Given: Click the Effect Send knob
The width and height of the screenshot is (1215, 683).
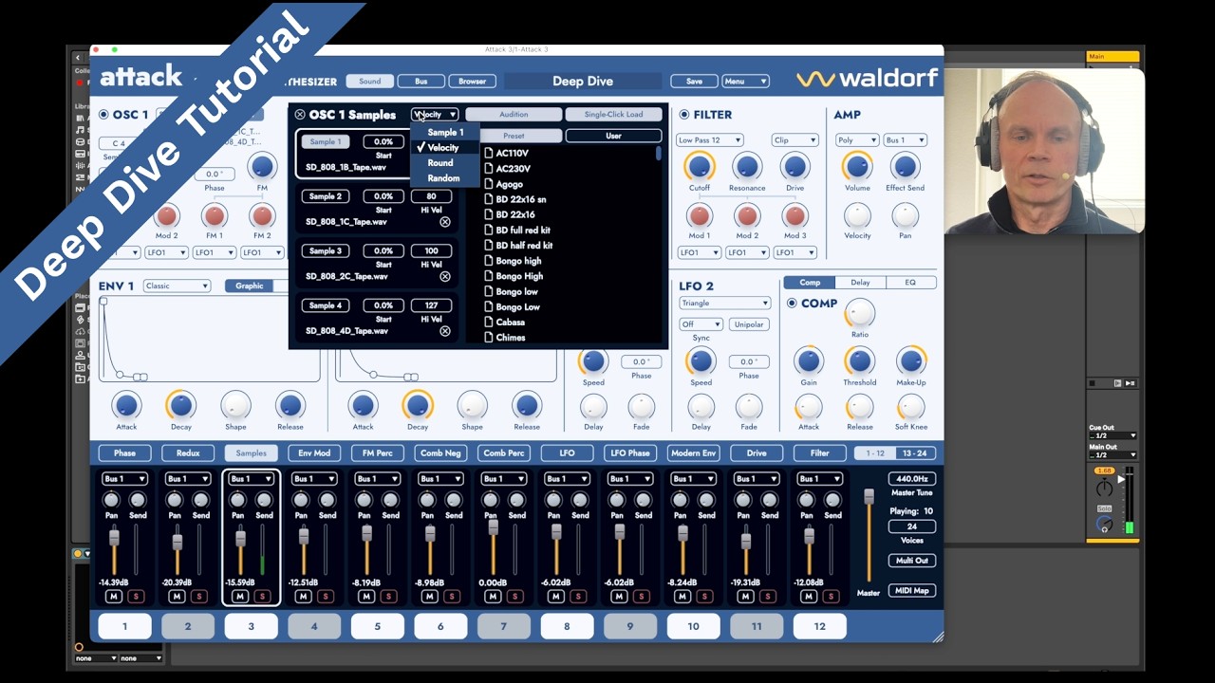Looking at the screenshot, I should pyautogui.click(x=905, y=167).
